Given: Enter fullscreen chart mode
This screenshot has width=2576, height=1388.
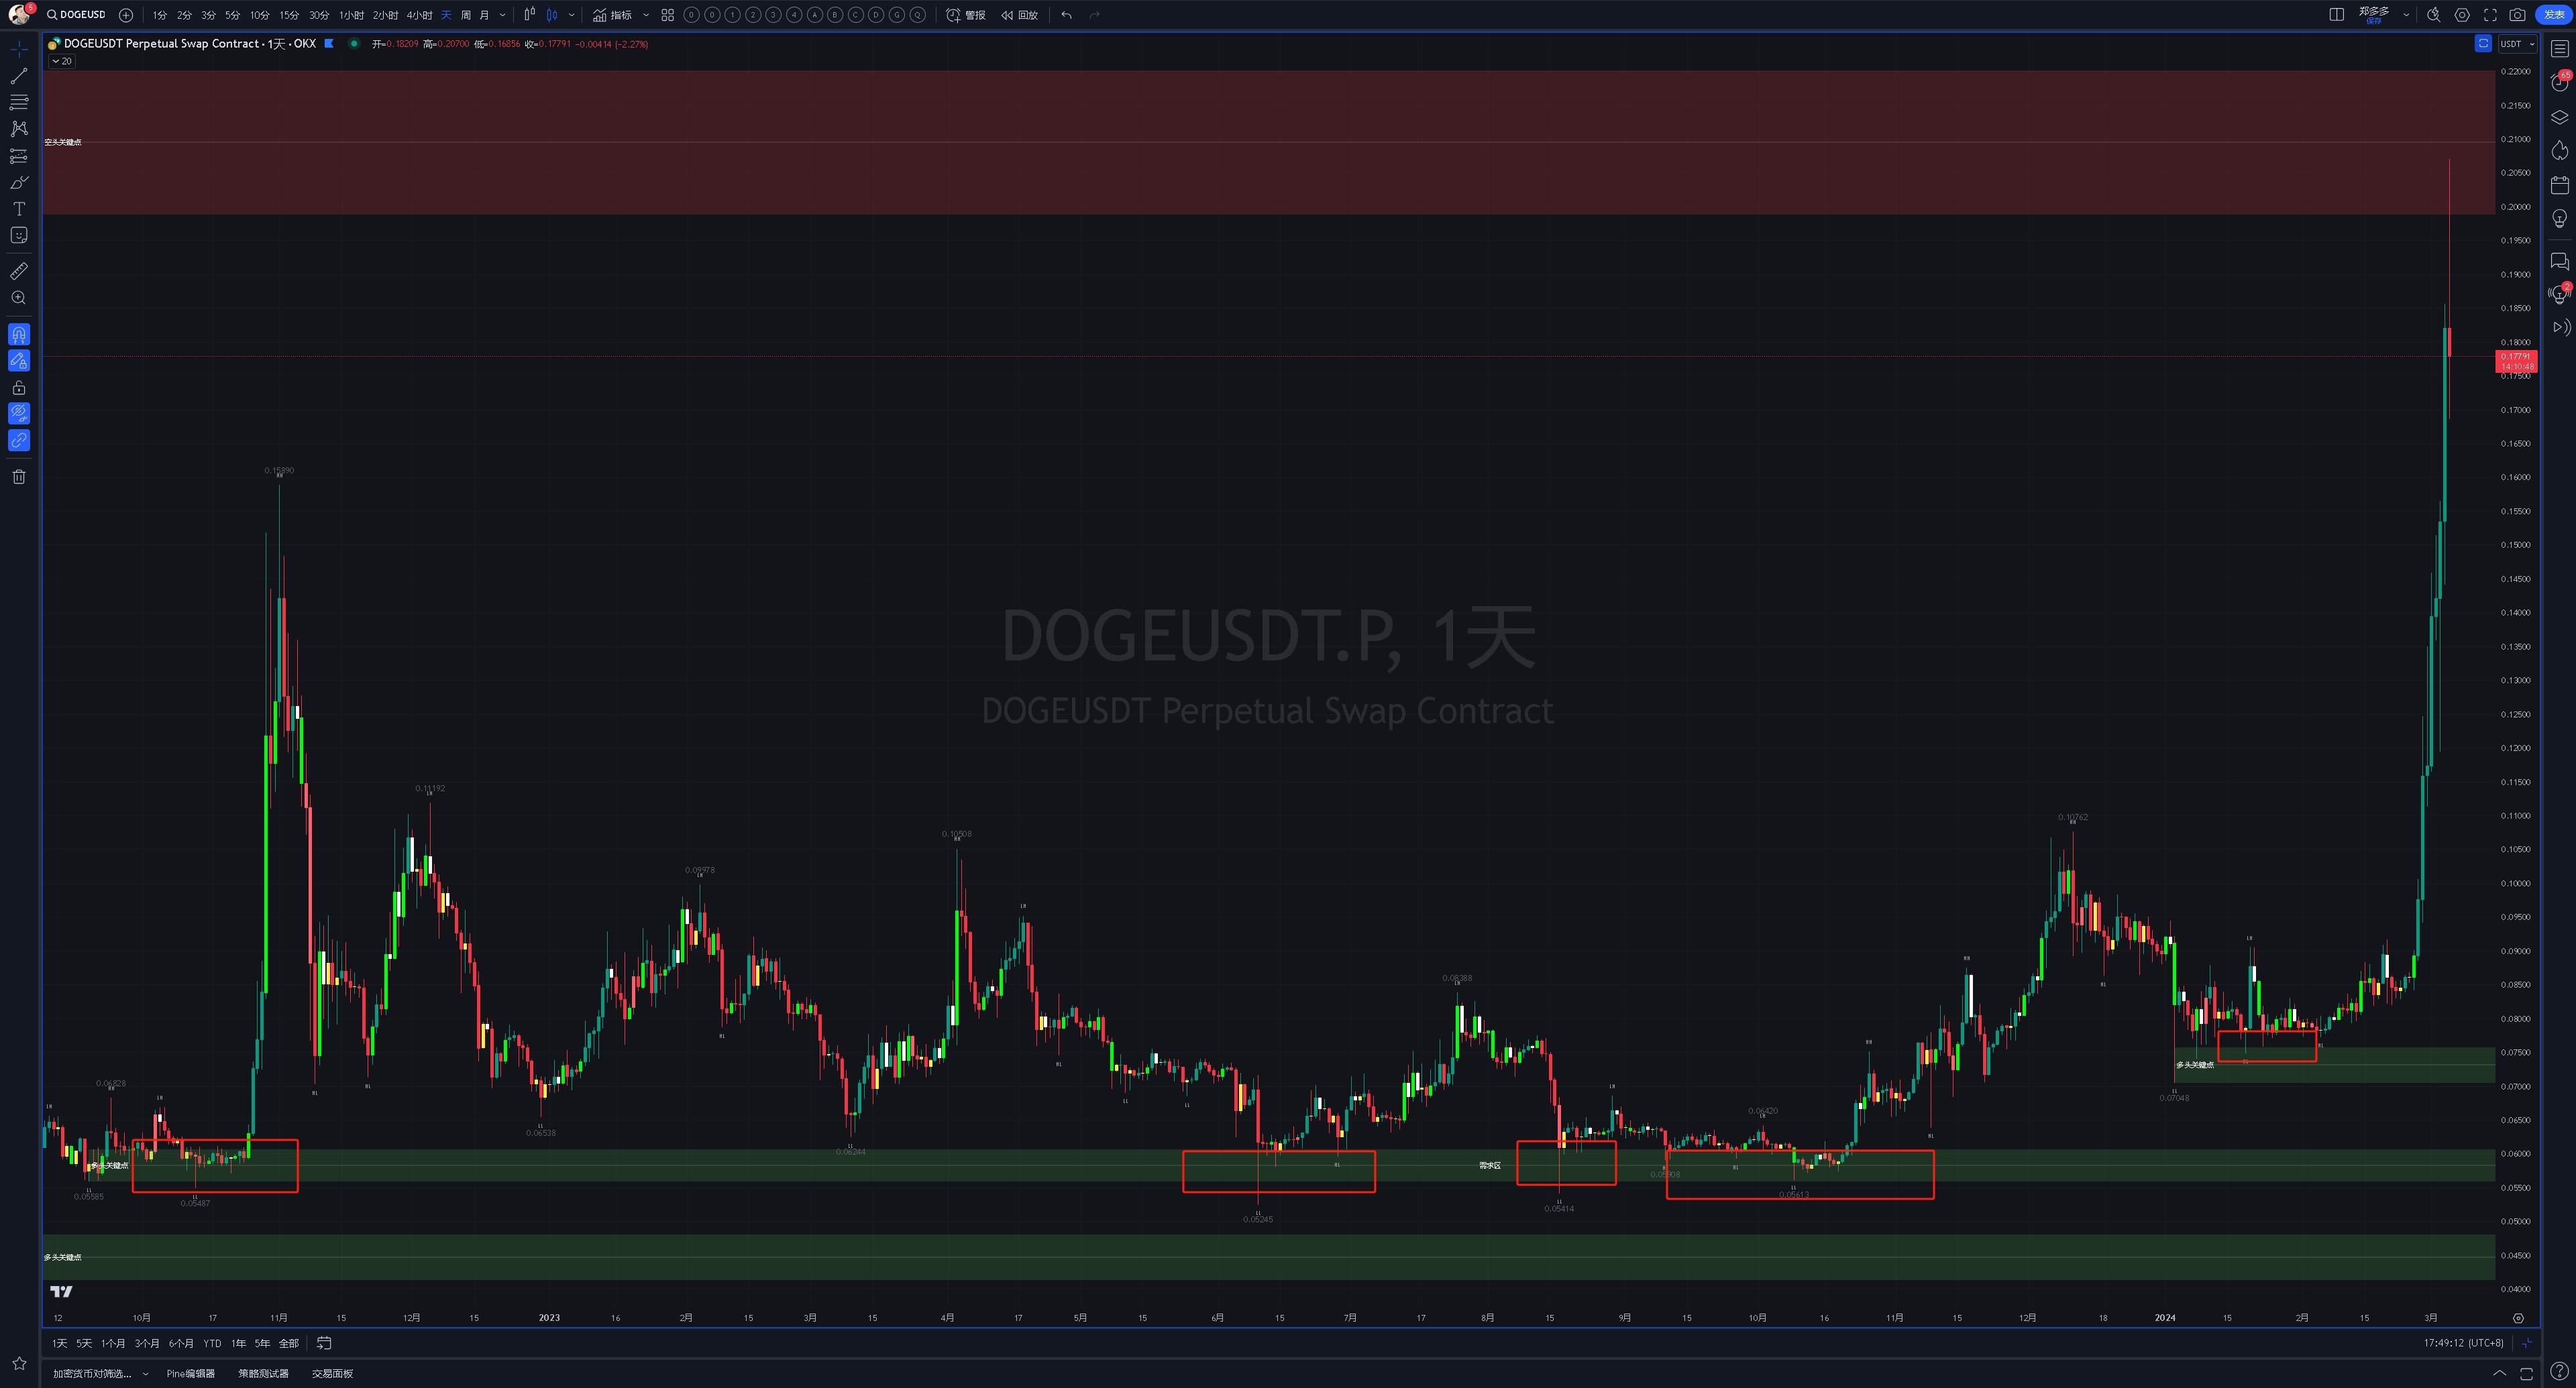Looking at the screenshot, I should (x=2490, y=15).
